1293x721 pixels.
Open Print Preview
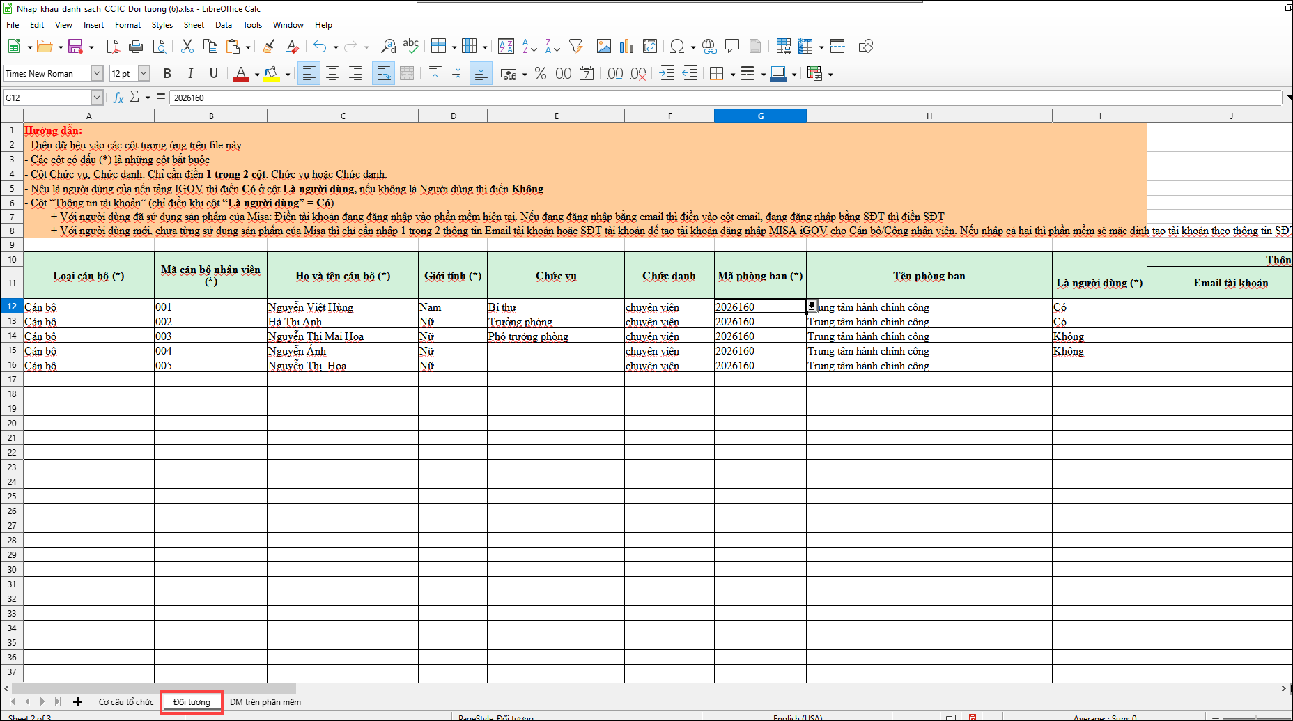[x=159, y=47]
